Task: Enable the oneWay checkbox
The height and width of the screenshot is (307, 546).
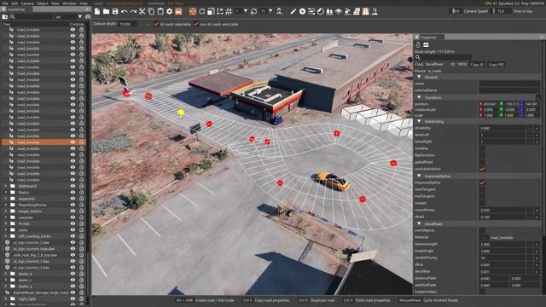Action: [x=482, y=148]
